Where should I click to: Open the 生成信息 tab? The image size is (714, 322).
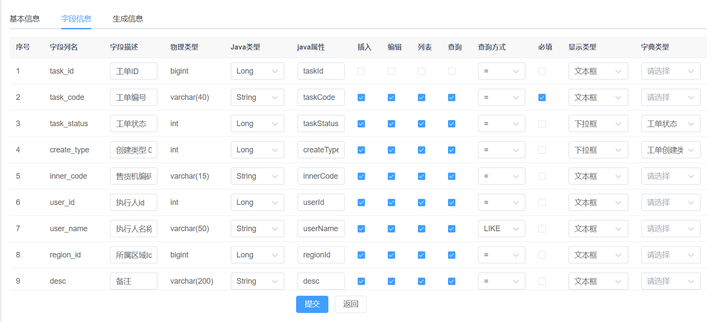pos(128,19)
